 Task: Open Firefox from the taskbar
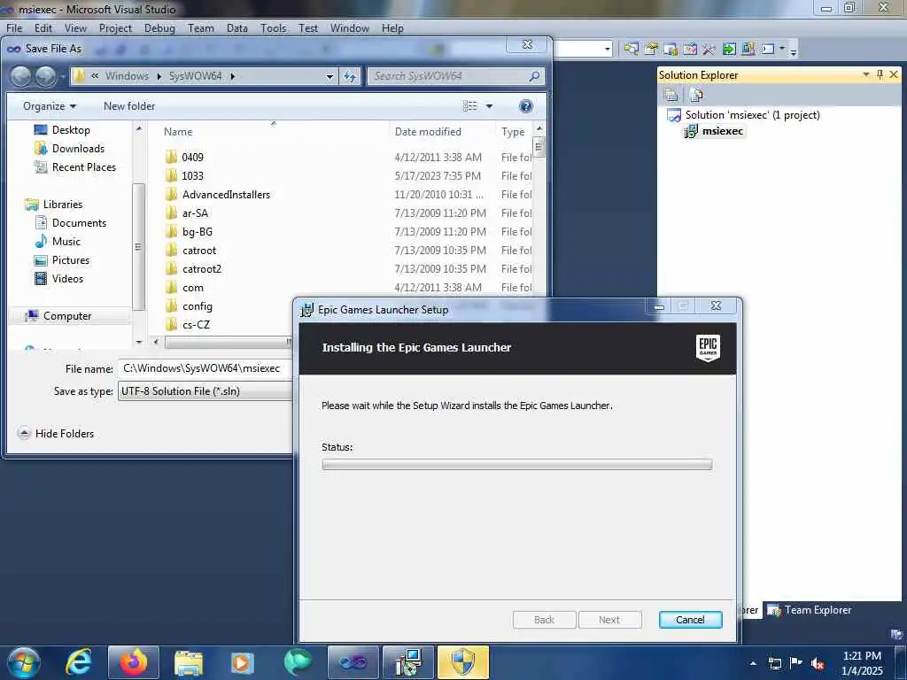click(x=134, y=662)
